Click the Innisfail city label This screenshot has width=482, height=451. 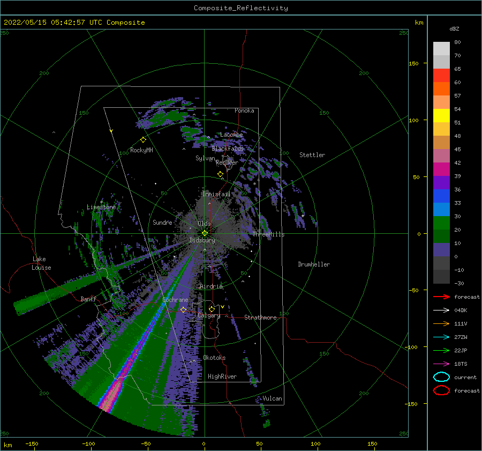(216, 194)
